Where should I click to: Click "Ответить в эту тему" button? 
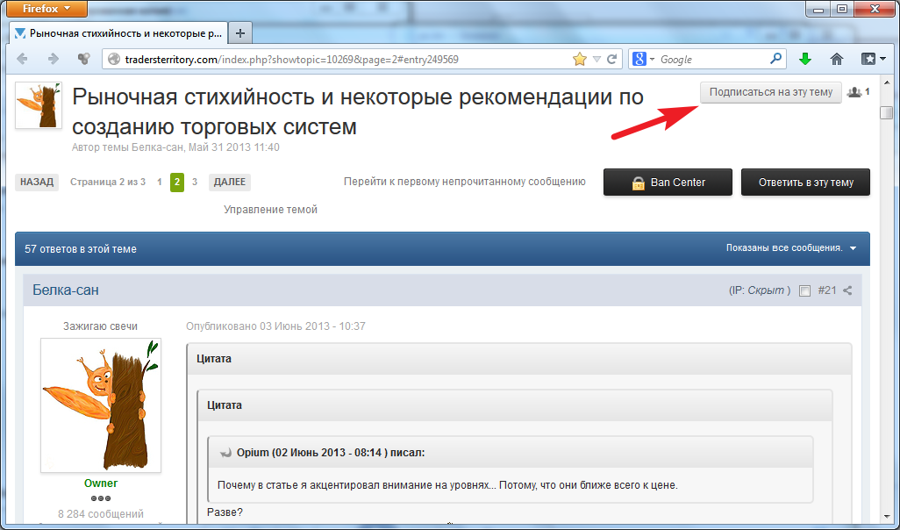[805, 182]
